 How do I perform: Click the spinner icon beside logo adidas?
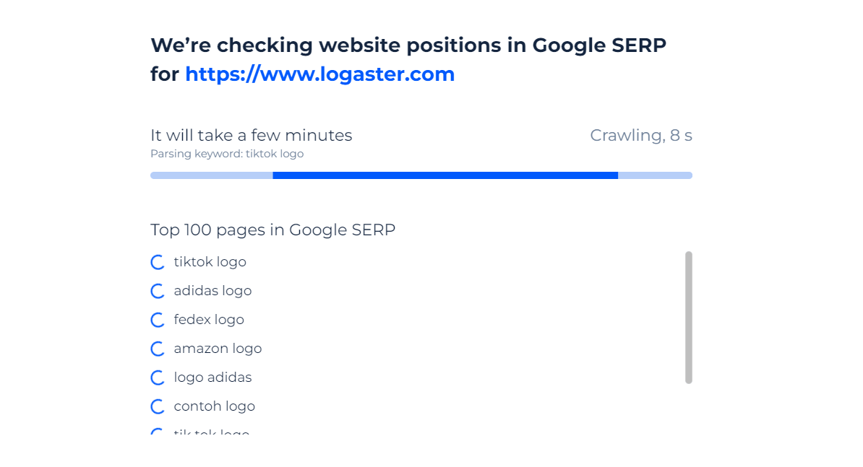click(158, 377)
